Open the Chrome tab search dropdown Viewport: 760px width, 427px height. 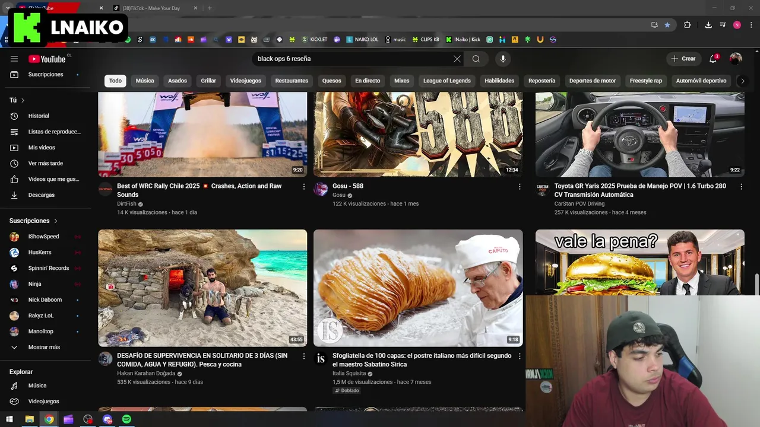pos(8,8)
